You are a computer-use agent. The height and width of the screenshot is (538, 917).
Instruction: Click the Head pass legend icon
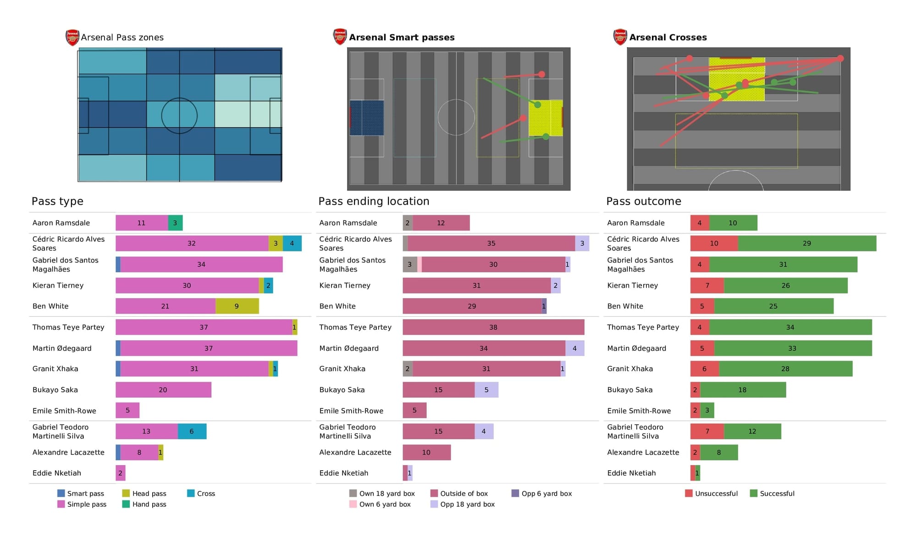pyautogui.click(x=125, y=494)
